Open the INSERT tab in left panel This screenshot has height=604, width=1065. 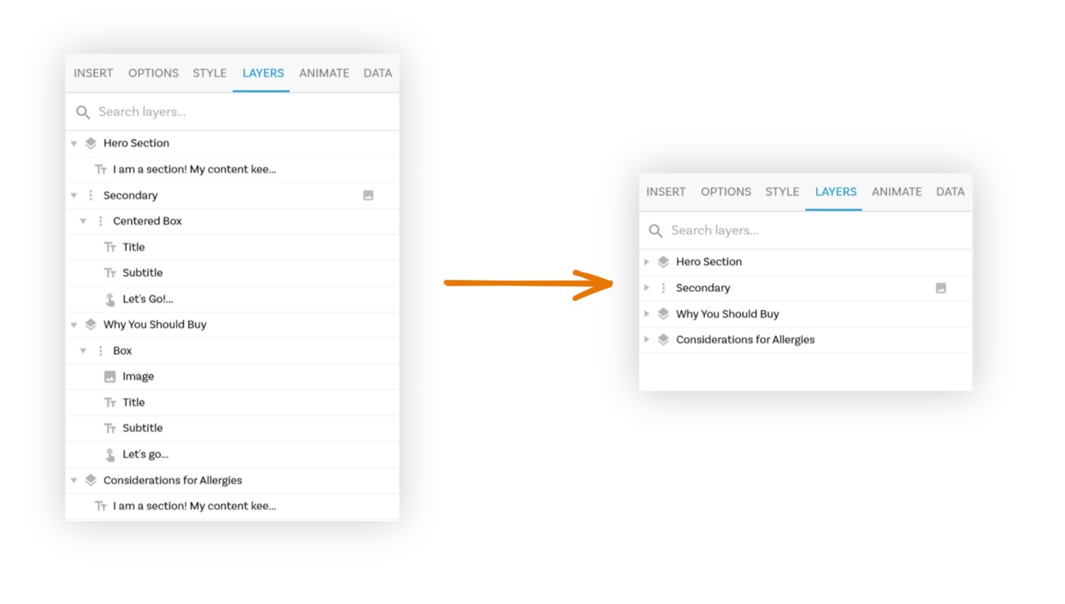pyautogui.click(x=93, y=73)
